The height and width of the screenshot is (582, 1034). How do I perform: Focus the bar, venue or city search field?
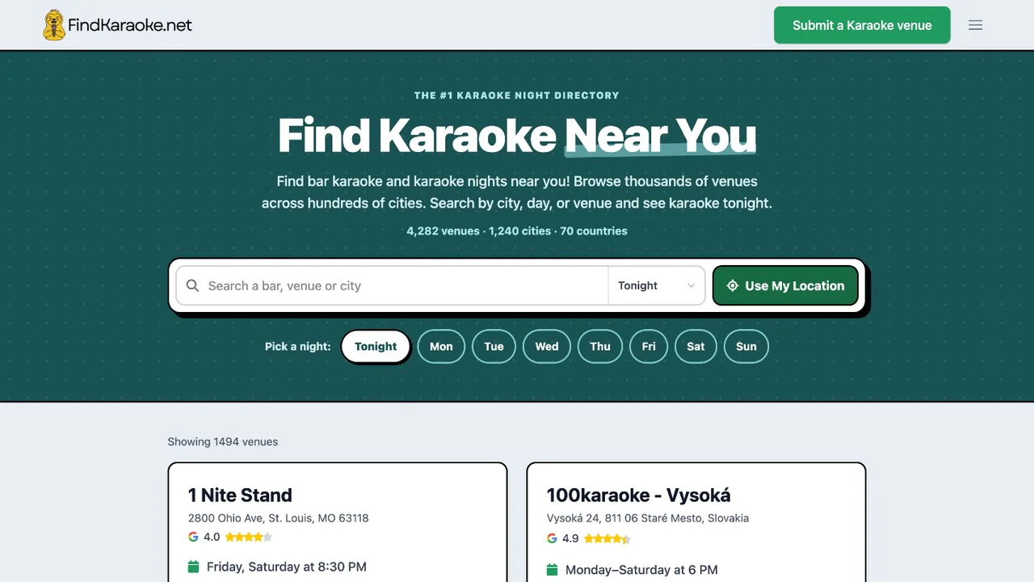(x=392, y=285)
